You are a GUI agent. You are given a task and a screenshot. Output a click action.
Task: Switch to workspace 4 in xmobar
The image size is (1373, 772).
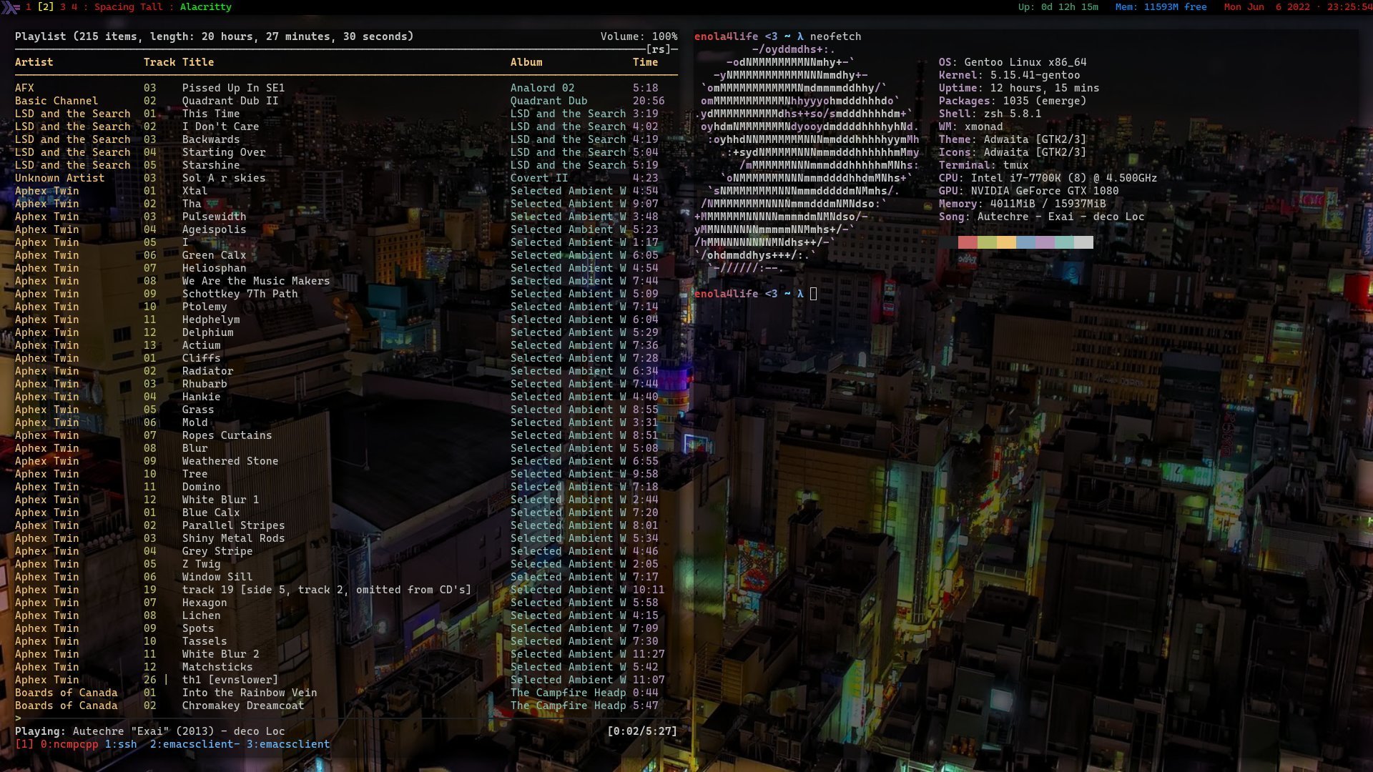74,7
